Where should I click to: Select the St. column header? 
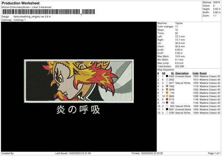(x=172, y=73)
